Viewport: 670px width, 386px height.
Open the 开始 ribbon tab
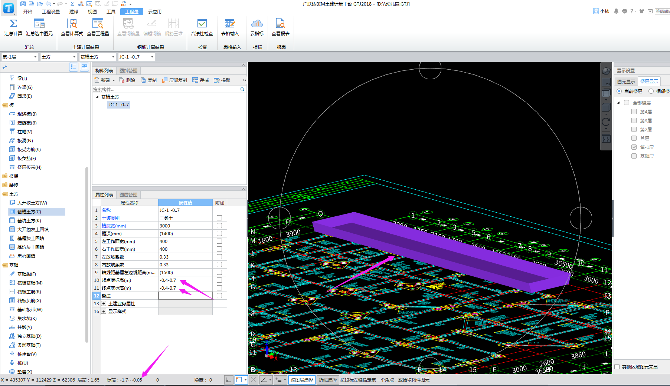point(28,11)
